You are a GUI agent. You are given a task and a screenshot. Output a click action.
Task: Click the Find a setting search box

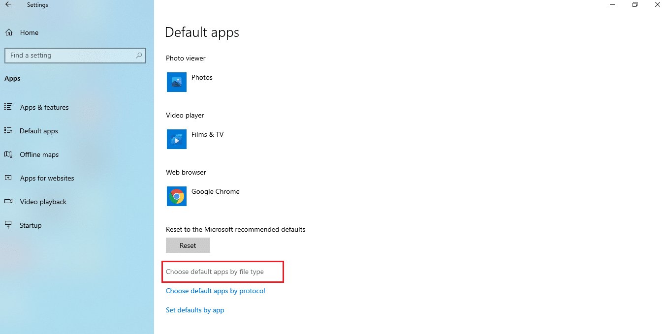coord(75,56)
